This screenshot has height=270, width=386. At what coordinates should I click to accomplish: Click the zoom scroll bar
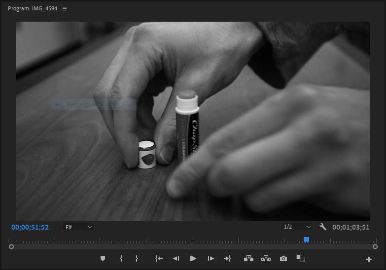point(193,247)
